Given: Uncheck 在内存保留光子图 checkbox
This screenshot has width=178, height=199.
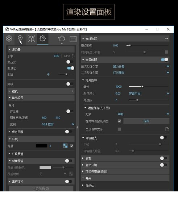Looking at the screenshot, I should [119, 121].
